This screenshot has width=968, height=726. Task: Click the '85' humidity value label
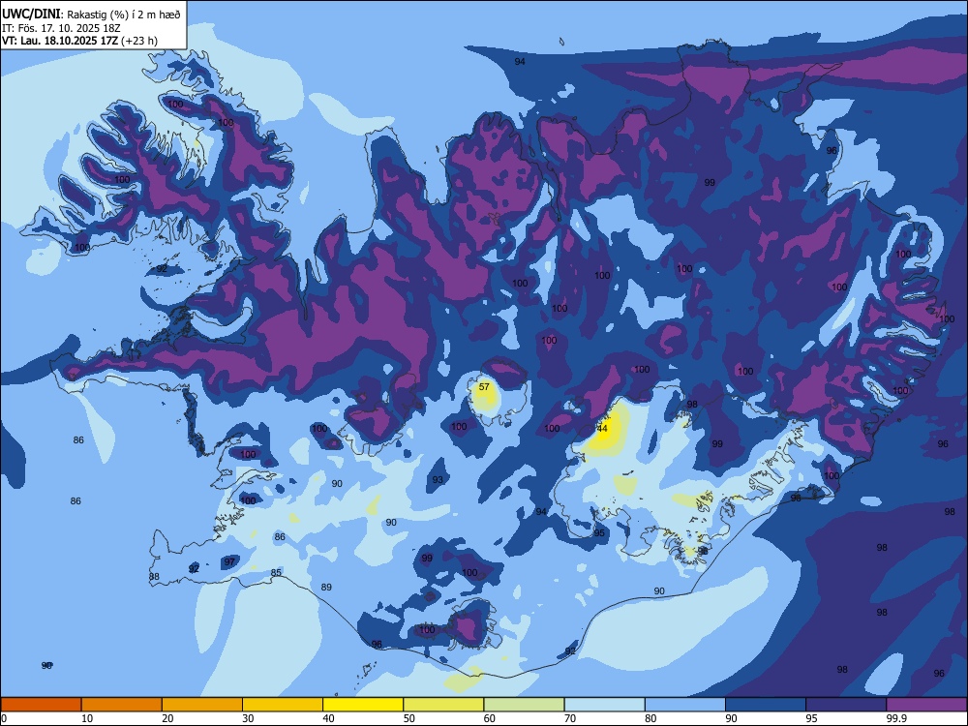(276, 573)
